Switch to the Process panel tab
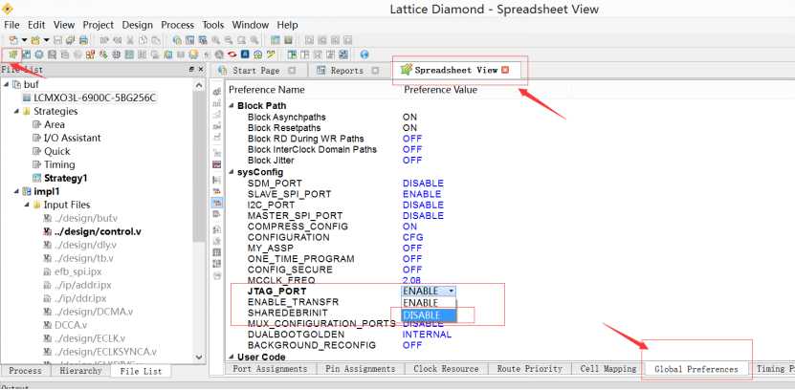The image size is (795, 390). (25, 371)
